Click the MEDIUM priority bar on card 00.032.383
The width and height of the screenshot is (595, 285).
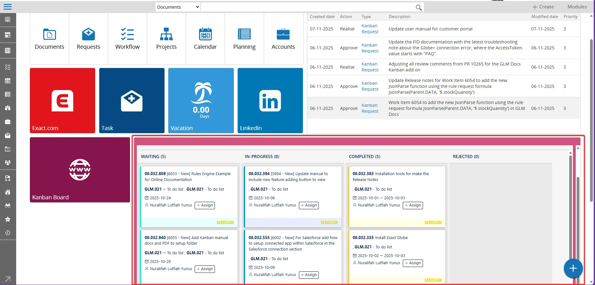point(433,222)
